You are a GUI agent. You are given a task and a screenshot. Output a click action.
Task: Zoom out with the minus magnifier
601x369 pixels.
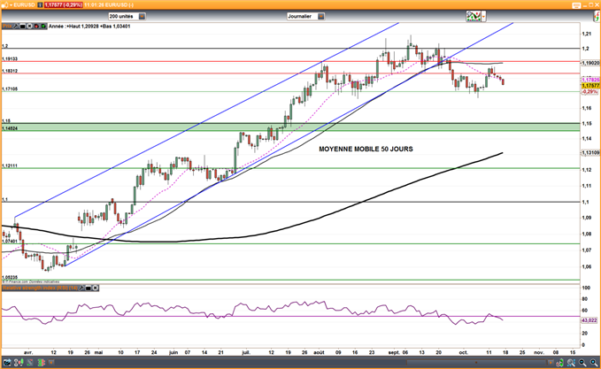(x=582, y=362)
